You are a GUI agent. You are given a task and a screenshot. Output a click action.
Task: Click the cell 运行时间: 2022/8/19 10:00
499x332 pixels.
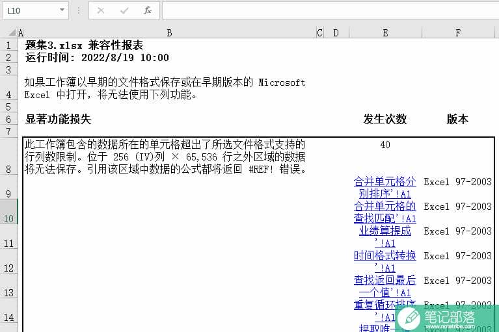[x=97, y=58]
